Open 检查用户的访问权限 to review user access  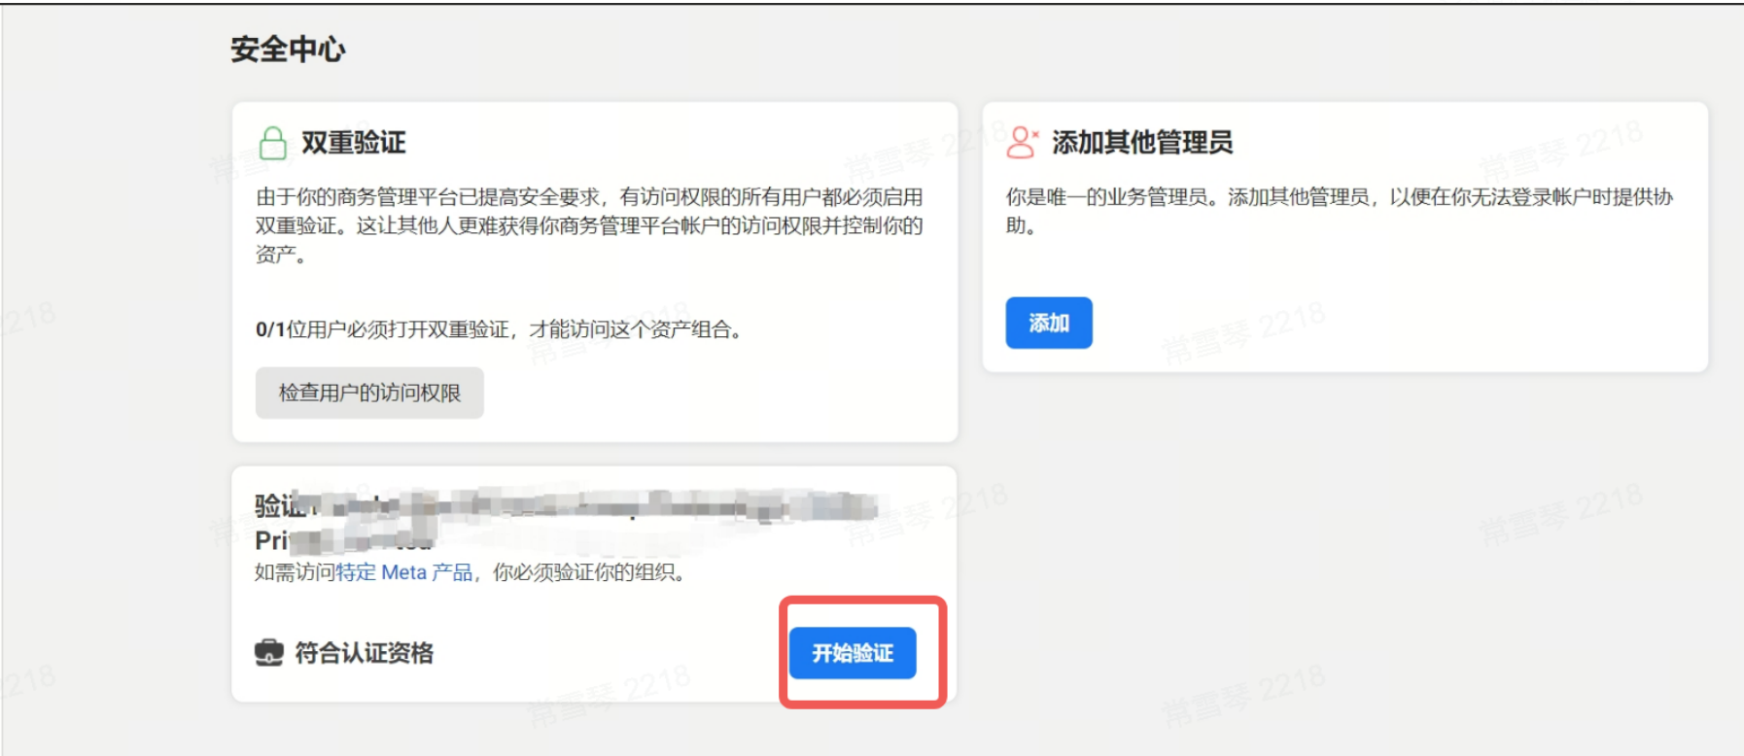click(369, 393)
